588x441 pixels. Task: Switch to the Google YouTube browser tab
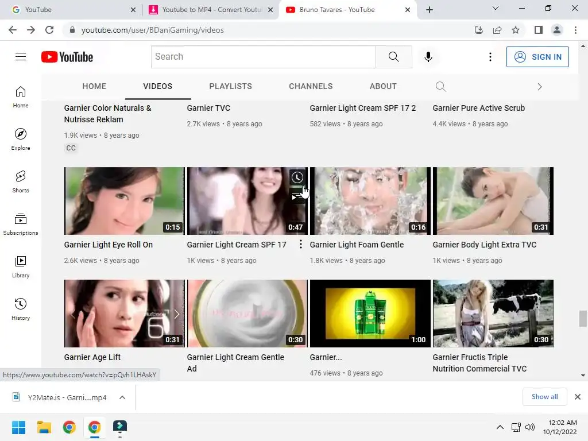tap(71, 10)
